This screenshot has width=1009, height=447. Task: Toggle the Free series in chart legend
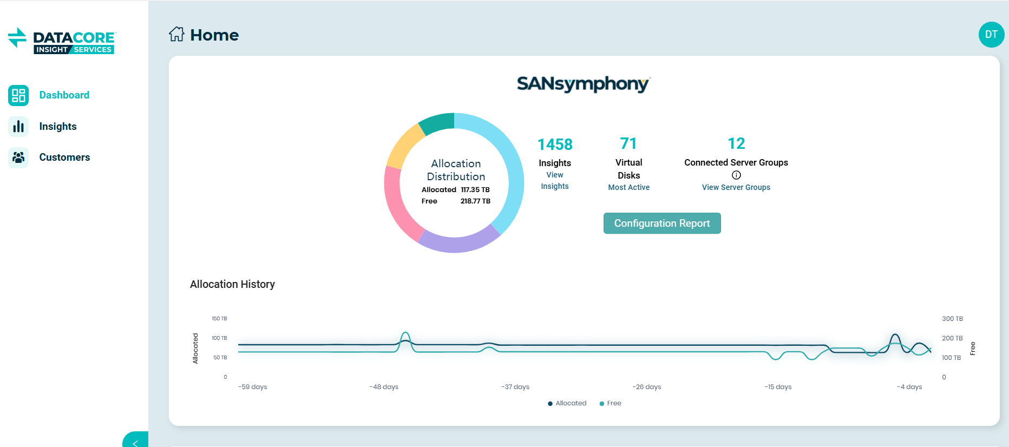point(611,403)
